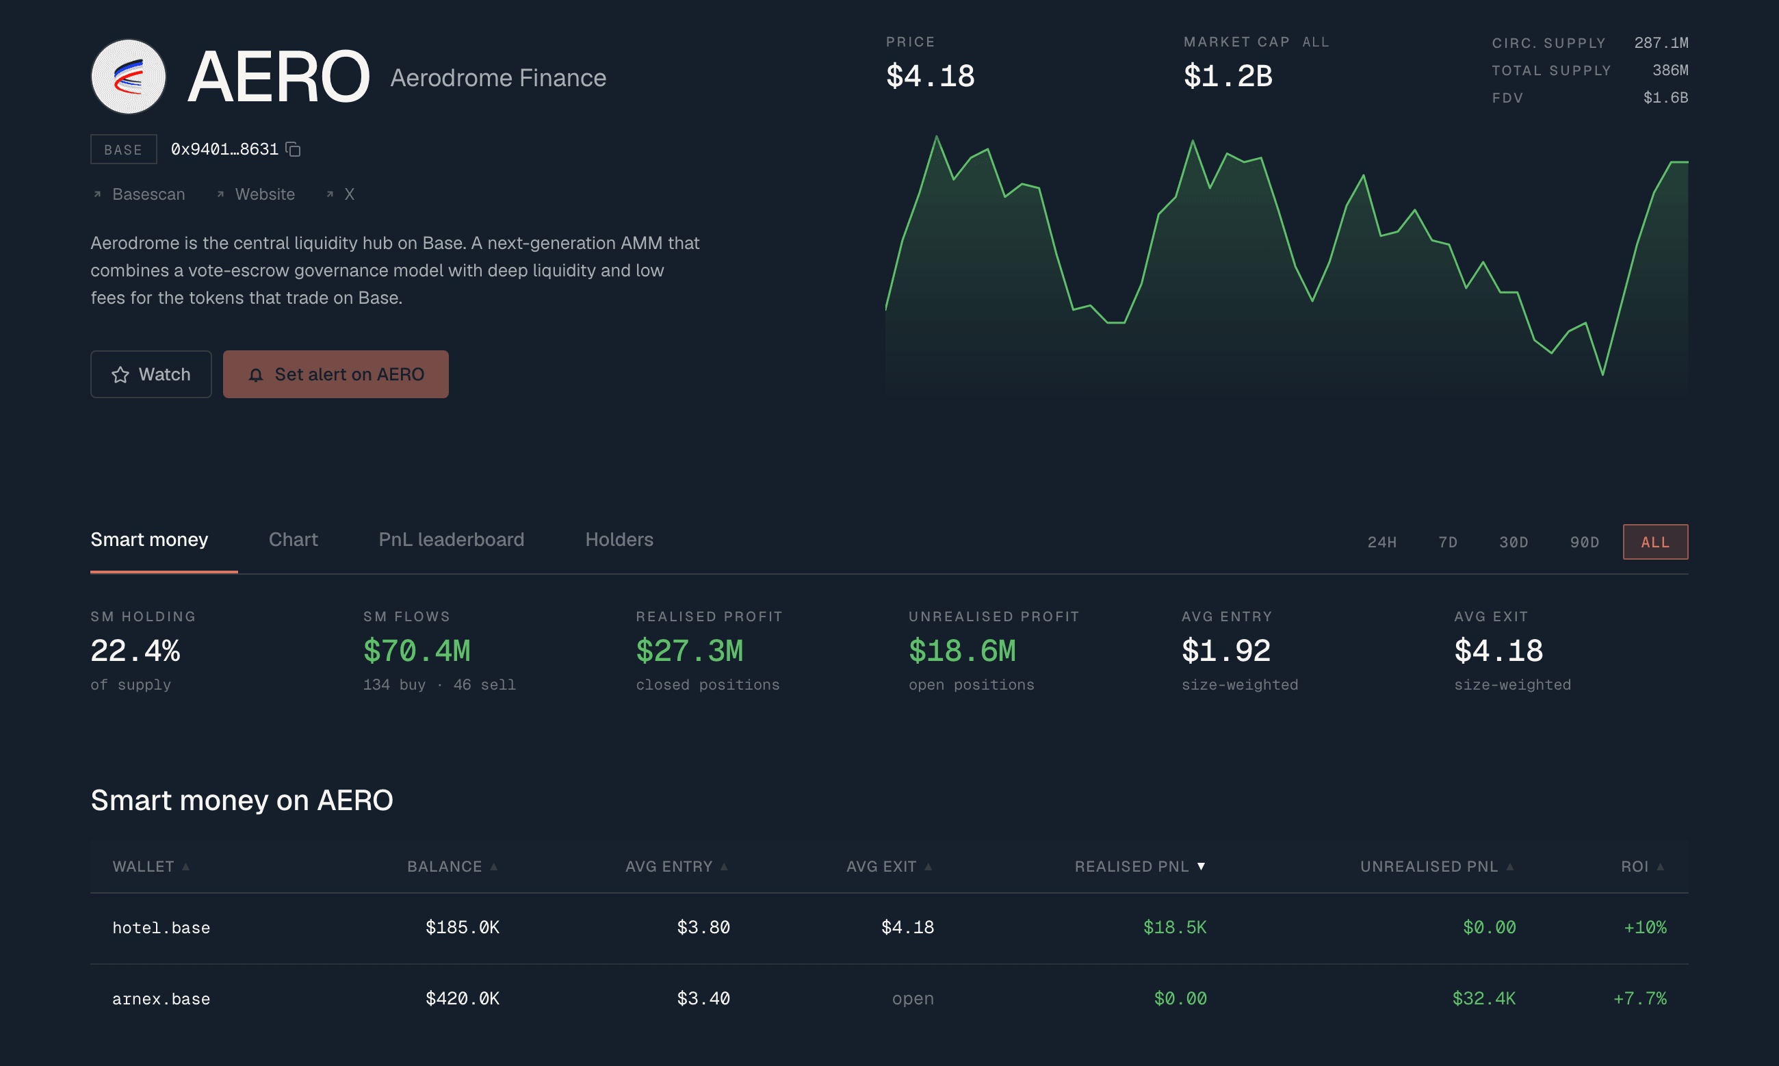Click hotel.base ROI +10%
This screenshot has height=1066, width=1779.
pyautogui.click(x=1645, y=927)
